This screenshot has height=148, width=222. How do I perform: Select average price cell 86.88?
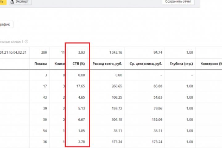(158, 86)
